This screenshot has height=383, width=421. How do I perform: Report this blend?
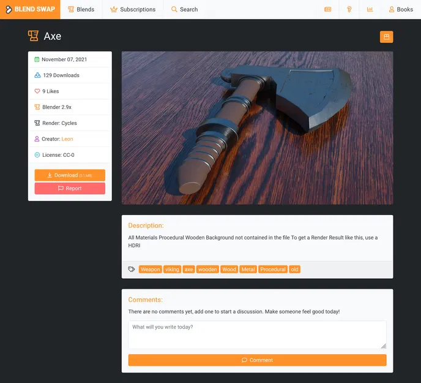click(x=70, y=188)
